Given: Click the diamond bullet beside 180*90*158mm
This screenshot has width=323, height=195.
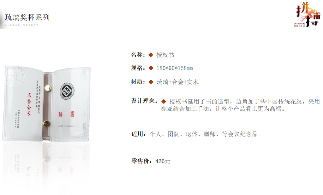Looking at the screenshot, I should pyautogui.click(x=151, y=68).
